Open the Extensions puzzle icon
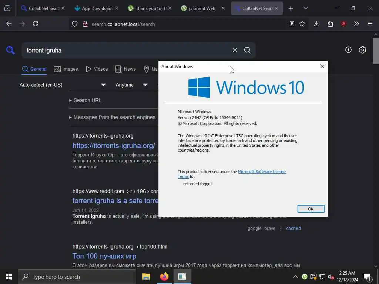This screenshot has height=284, width=379. [330, 24]
